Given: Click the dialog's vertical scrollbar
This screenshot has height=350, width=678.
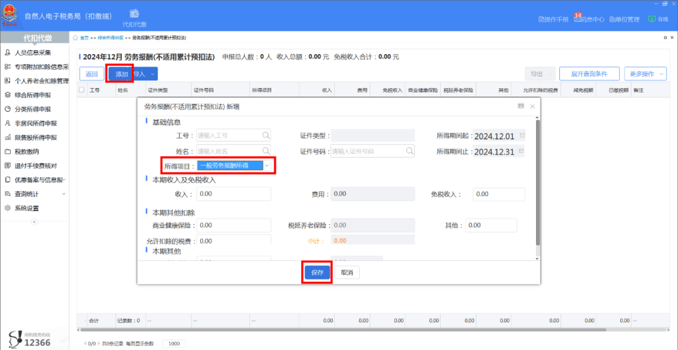Looking at the screenshot, I should pyautogui.click(x=537, y=182).
